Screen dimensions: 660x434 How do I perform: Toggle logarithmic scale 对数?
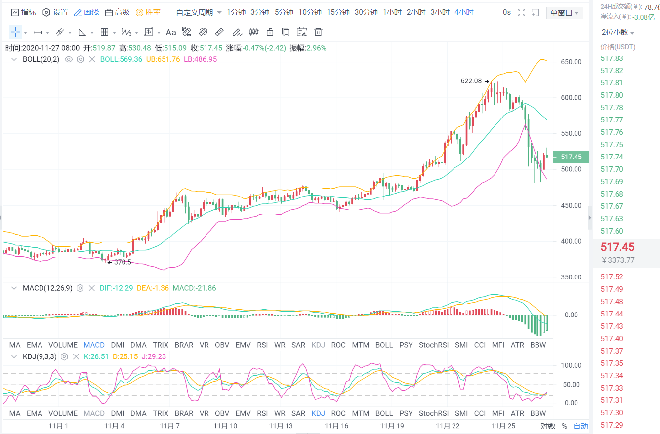point(547,426)
